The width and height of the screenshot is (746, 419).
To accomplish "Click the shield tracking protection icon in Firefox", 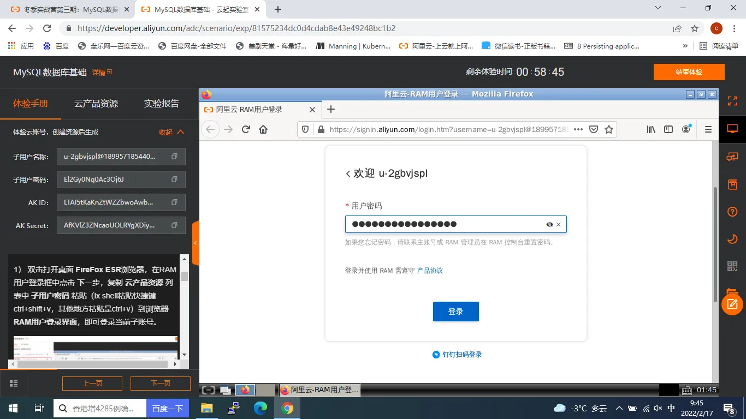I will click(x=305, y=129).
